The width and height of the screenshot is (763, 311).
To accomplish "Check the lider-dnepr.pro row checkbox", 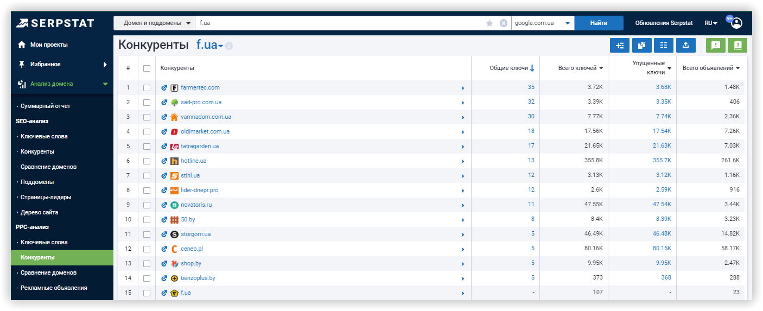I will pyautogui.click(x=147, y=191).
